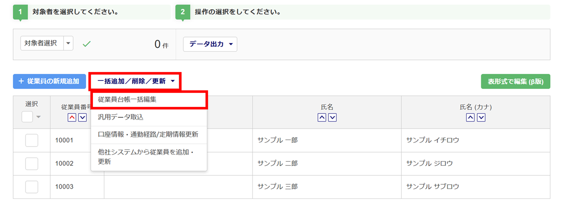Expand the データ出力 dropdown
The height and width of the screenshot is (204, 563).
click(210, 44)
